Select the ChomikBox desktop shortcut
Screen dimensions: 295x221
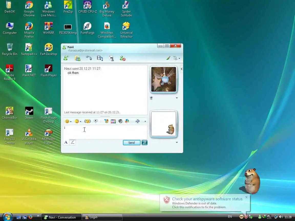[x=9, y=113]
